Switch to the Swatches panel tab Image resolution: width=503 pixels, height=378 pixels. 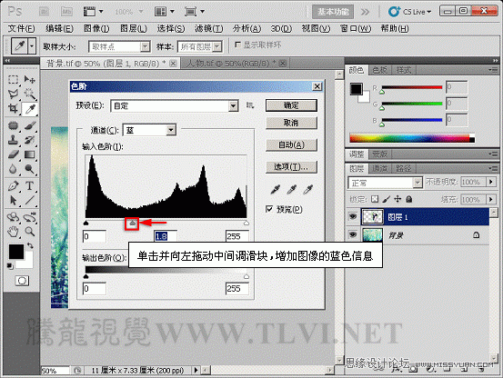click(x=380, y=70)
